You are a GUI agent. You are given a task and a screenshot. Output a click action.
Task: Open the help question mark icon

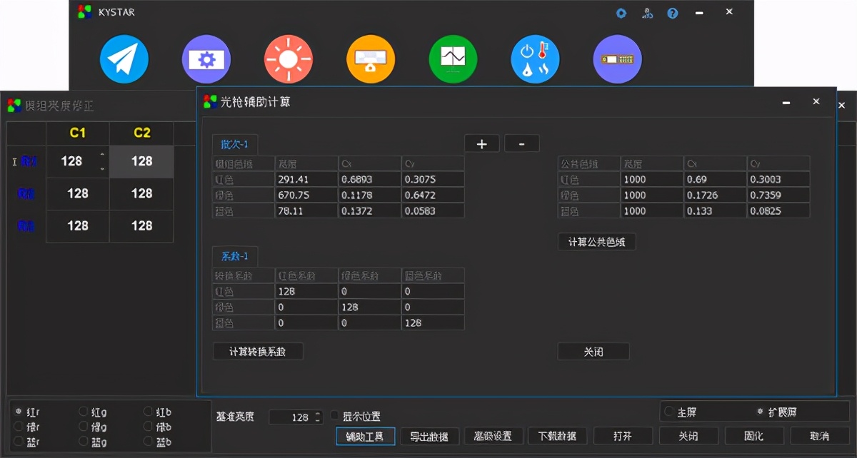coord(672,12)
